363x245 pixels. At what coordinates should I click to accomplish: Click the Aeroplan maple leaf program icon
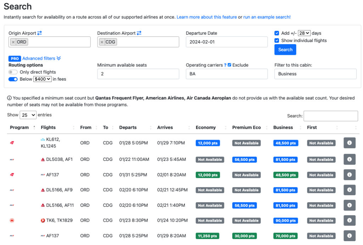coord(12,220)
